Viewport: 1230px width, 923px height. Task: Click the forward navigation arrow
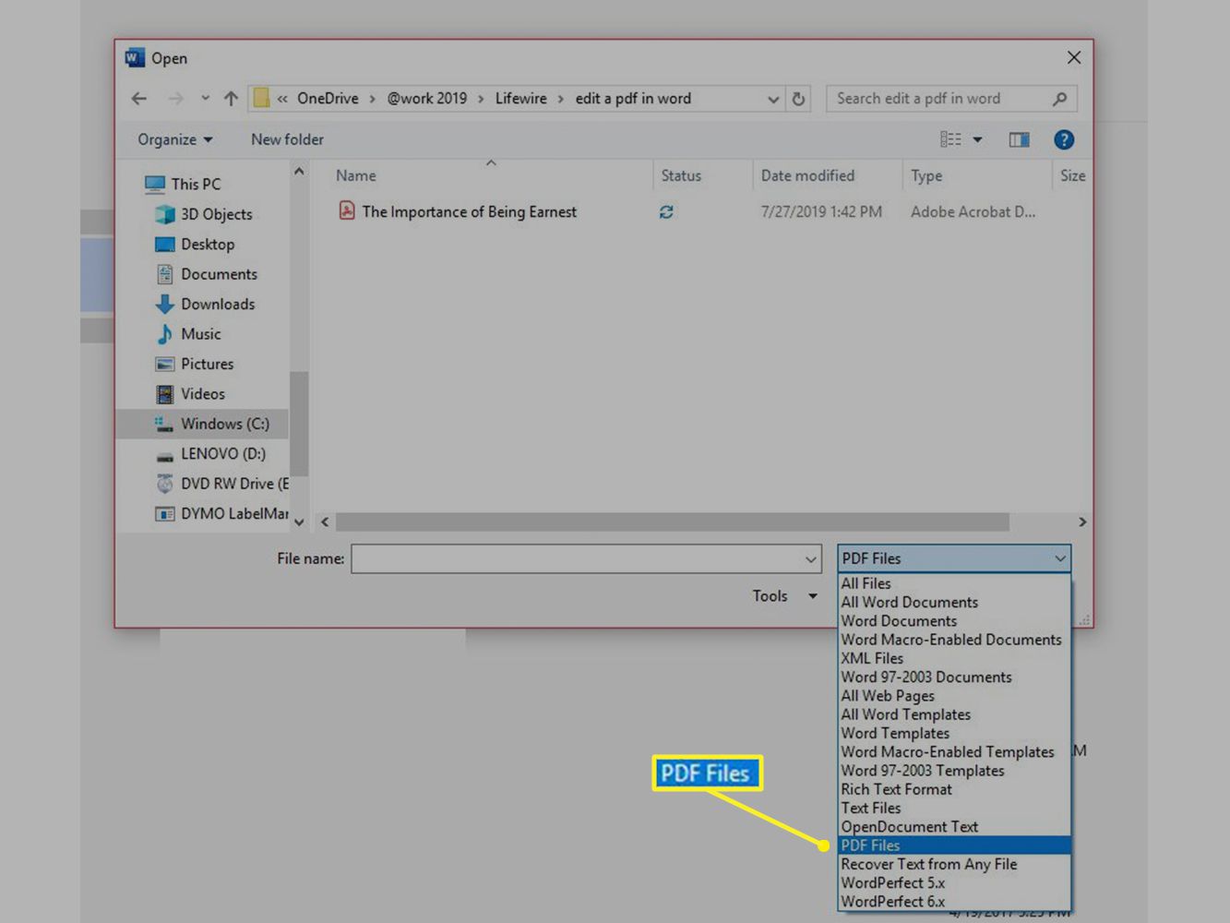coord(175,99)
